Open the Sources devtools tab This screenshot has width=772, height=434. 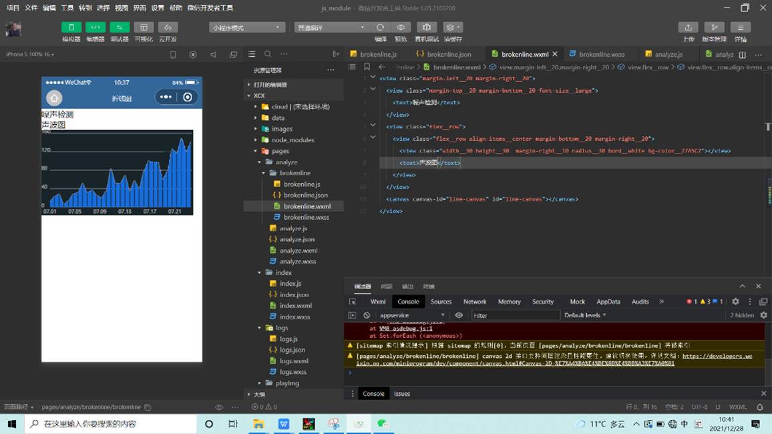[441, 302]
